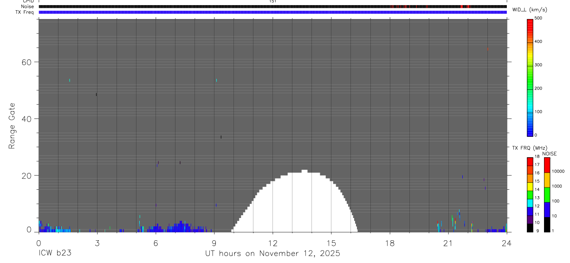570x263 pixels.
Task: Click the Range Gate y-axis title
Action: pos(12,126)
